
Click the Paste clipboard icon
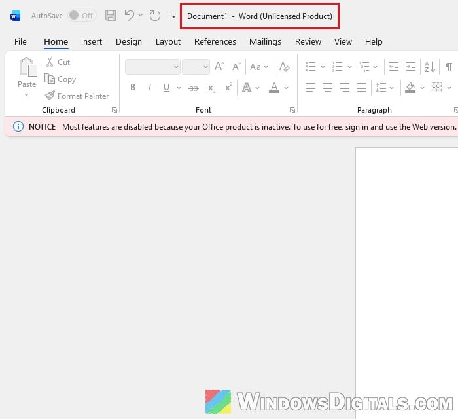coord(27,67)
